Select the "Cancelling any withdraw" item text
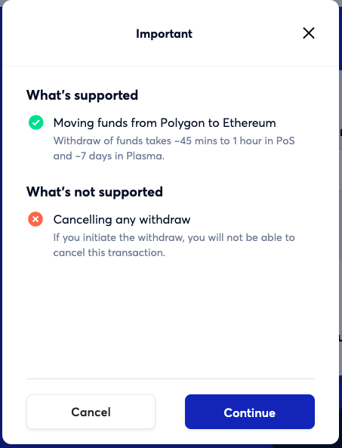The height and width of the screenshot is (448, 342). coord(122,219)
